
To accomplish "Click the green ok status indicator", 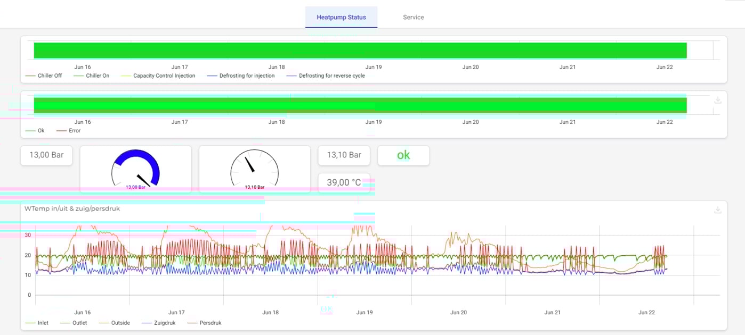I will click(403, 155).
